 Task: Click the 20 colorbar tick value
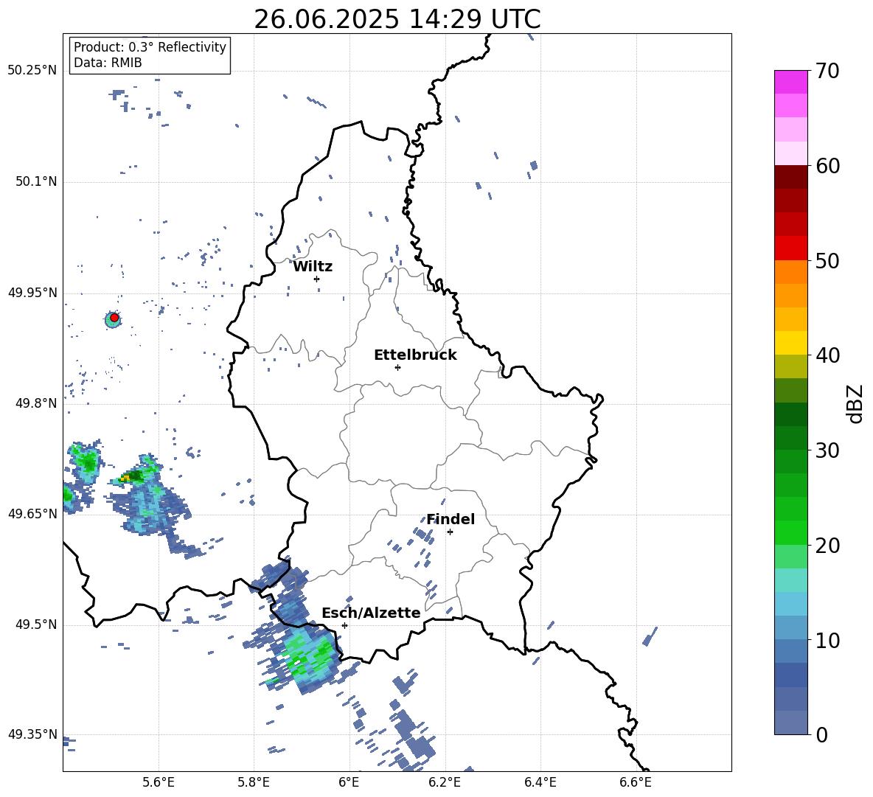pyautogui.click(x=827, y=546)
